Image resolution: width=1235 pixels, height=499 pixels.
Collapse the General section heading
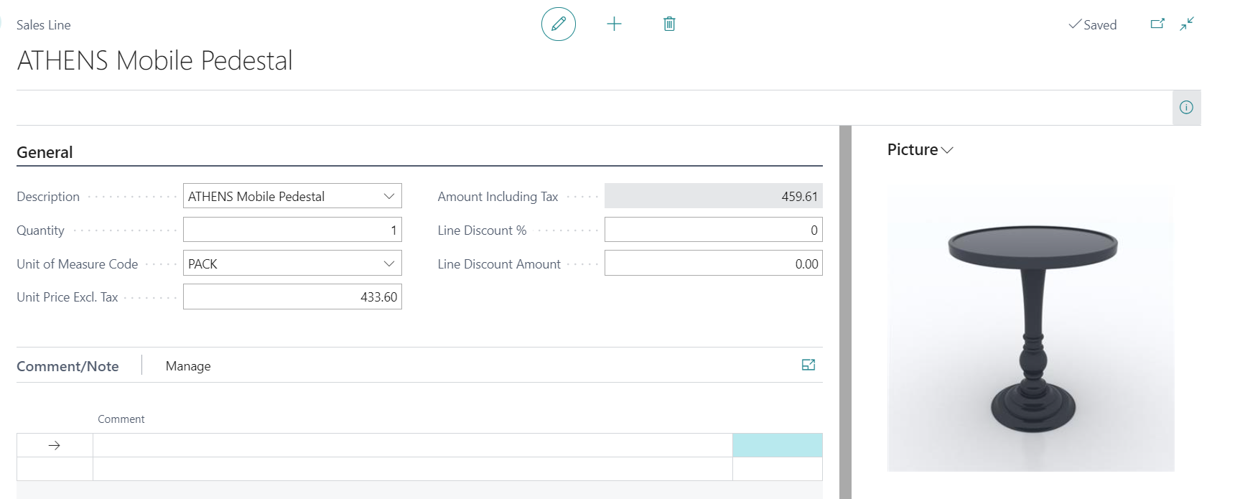point(45,152)
